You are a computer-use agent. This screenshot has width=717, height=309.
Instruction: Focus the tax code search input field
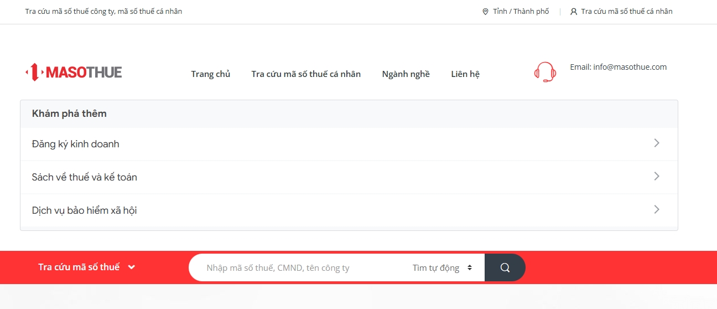pos(299,268)
